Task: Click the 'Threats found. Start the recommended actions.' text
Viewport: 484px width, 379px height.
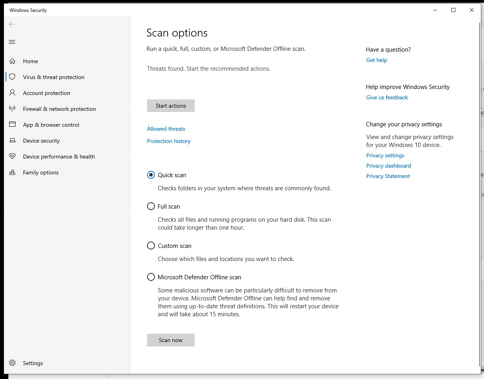Action: pyautogui.click(x=209, y=69)
